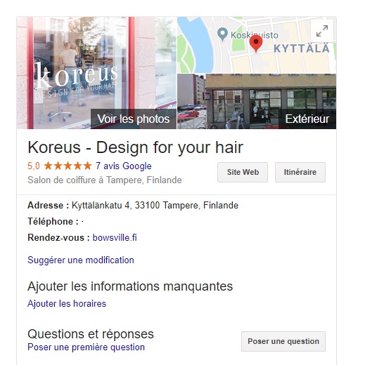Follow the bowsville.fi appointment link
This screenshot has height=365, width=365.
pos(115,237)
